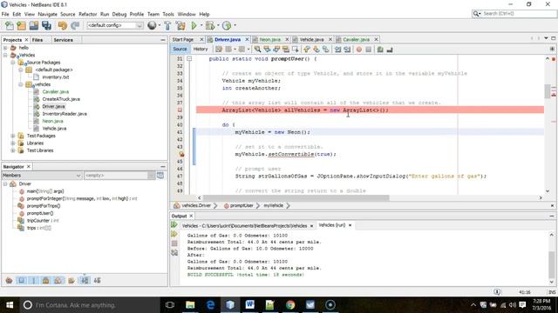Image resolution: width=558 pixels, height=313 pixels.
Task: Open the Refactor menu
Action: point(87,14)
